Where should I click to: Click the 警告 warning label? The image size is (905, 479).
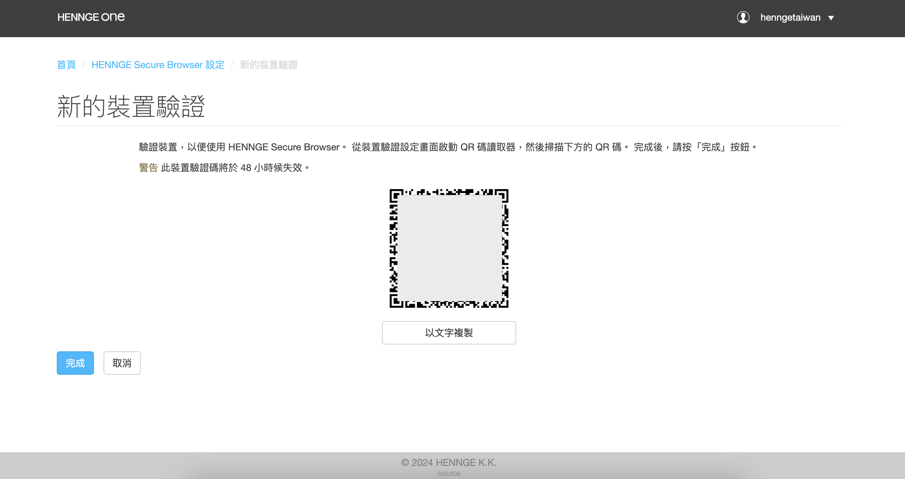pyautogui.click(x=148, y=168)
